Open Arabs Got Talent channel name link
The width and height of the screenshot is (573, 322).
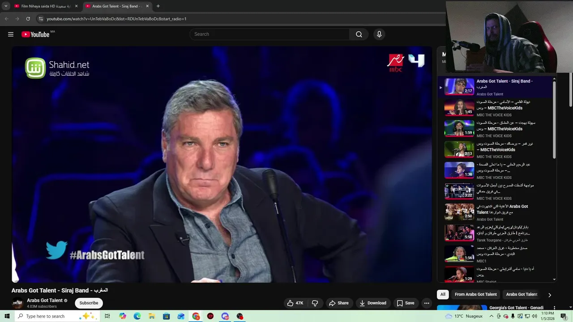coord(45,301)
